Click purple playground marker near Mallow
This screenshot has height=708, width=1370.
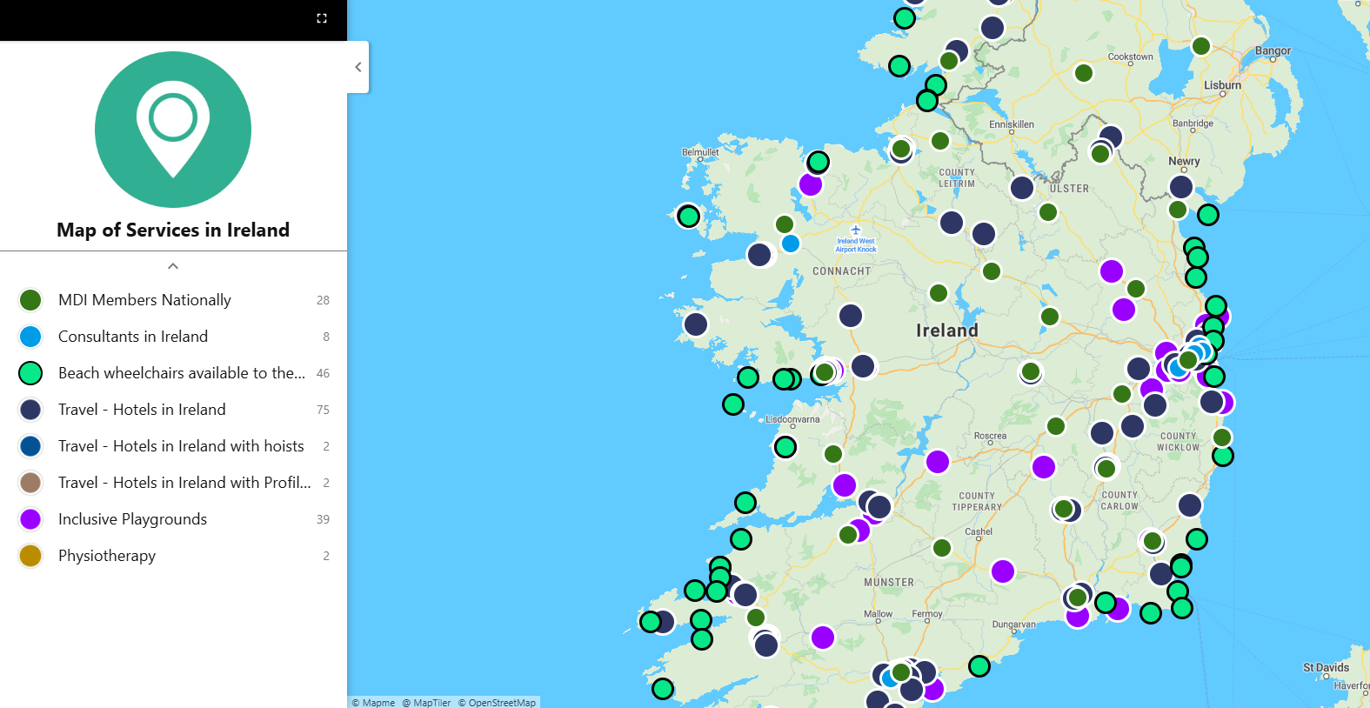(823, 638)
